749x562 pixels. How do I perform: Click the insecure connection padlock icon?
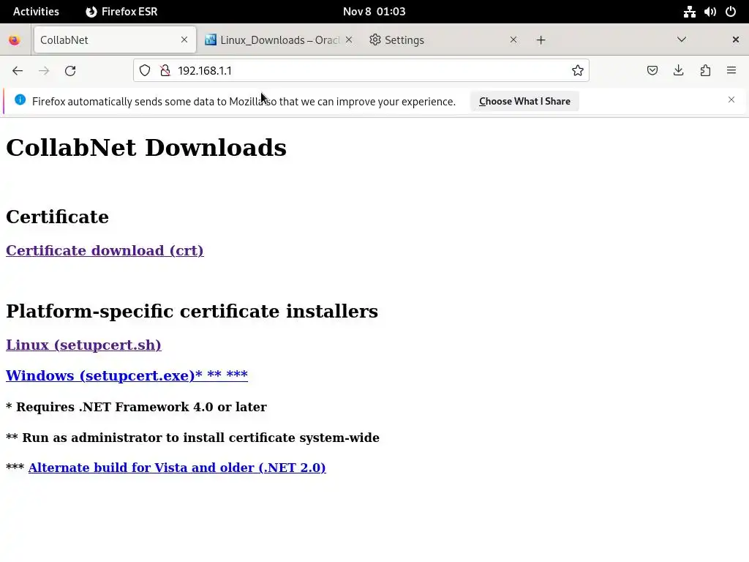[x=165, y=71]
